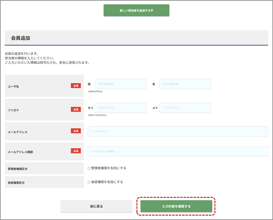Tick the 承認権限を有効にする checkbox
This screenshot has height=220, width=273.
89,182
